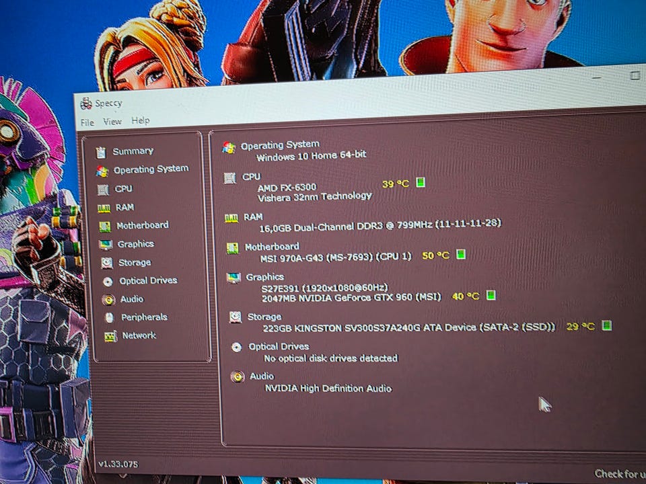646x484 pixels.
Task: Click the Windows flag icon in summary
Action: (x=229, y=147)
